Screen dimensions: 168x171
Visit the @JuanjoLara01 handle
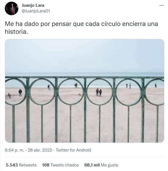(36, 11)
